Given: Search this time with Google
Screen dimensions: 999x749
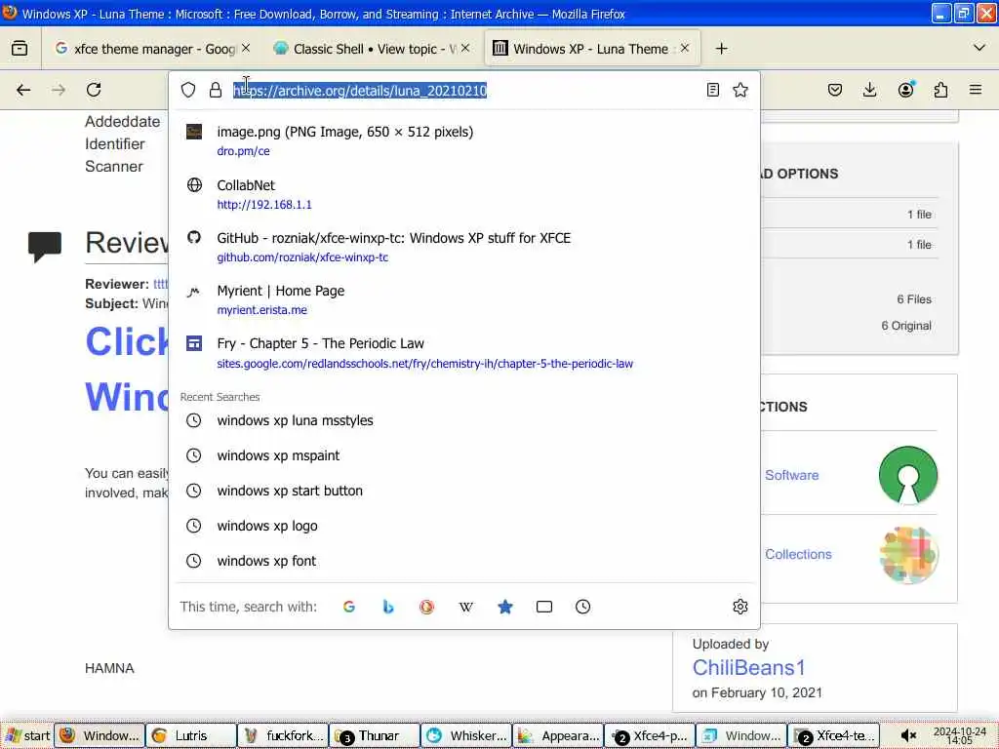Looking at the screenshot, I should pos(348,607).
